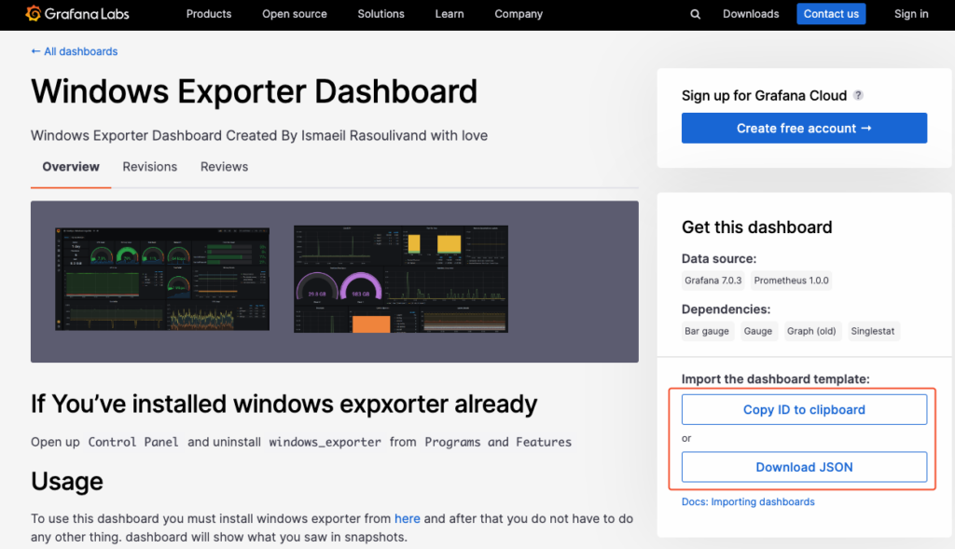
Task: Select the Overview tab
Action: (71, 167)
